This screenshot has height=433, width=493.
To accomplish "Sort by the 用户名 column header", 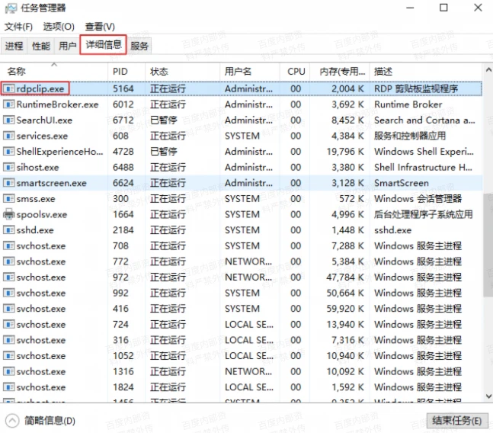I will pos(250,72).
